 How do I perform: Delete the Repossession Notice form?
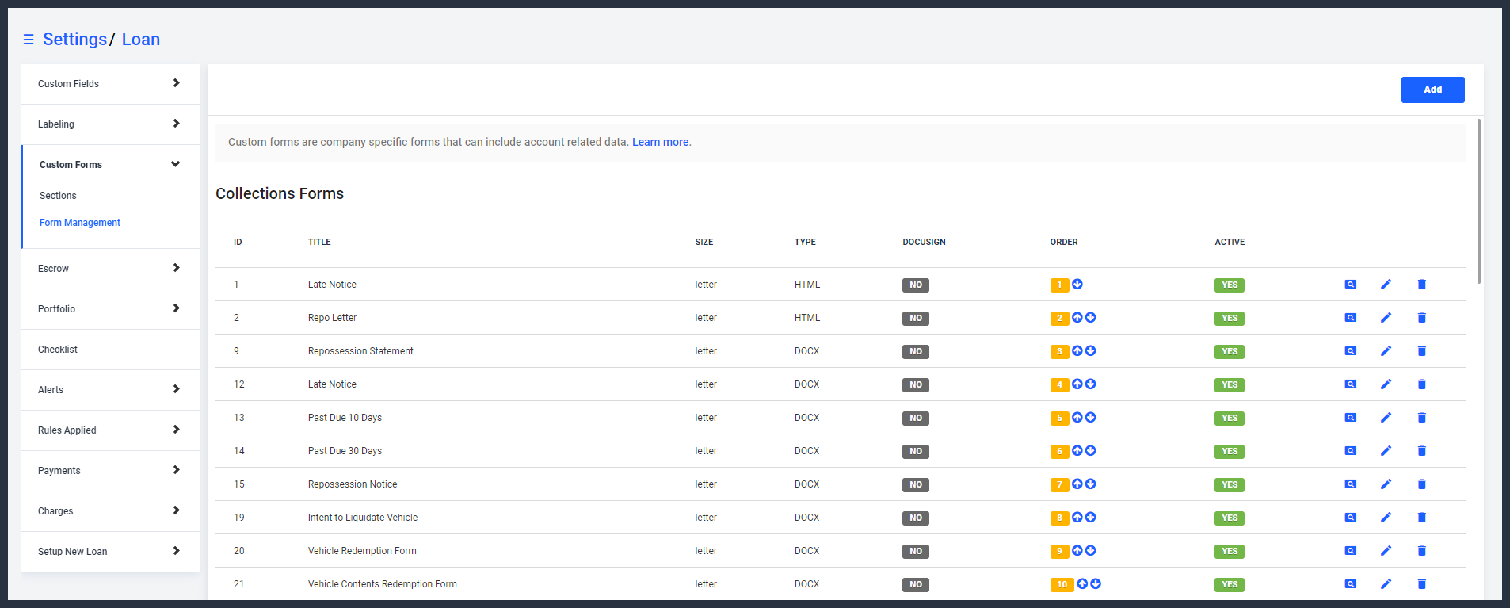click(x=1421, y=484)
